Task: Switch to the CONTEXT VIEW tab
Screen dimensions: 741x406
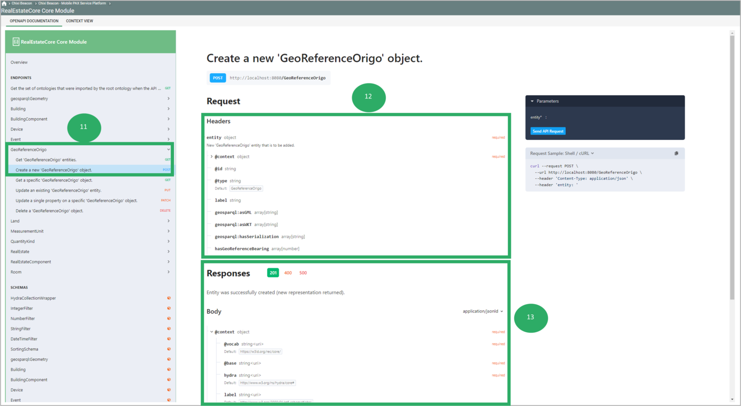Action: tap(79, 21)
